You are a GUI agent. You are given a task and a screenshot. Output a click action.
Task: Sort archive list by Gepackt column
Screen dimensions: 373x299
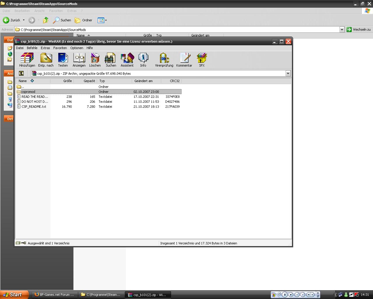[85, 81]
